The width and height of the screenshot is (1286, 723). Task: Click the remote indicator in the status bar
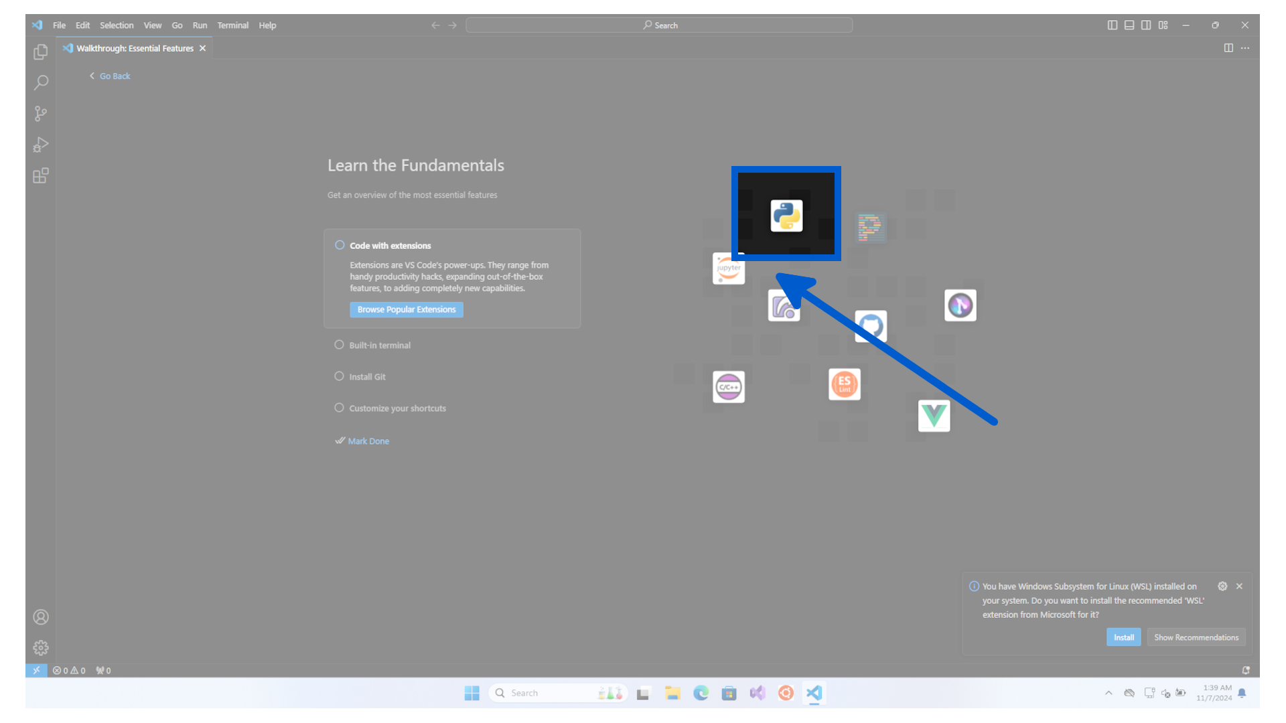tap(37, 669)
